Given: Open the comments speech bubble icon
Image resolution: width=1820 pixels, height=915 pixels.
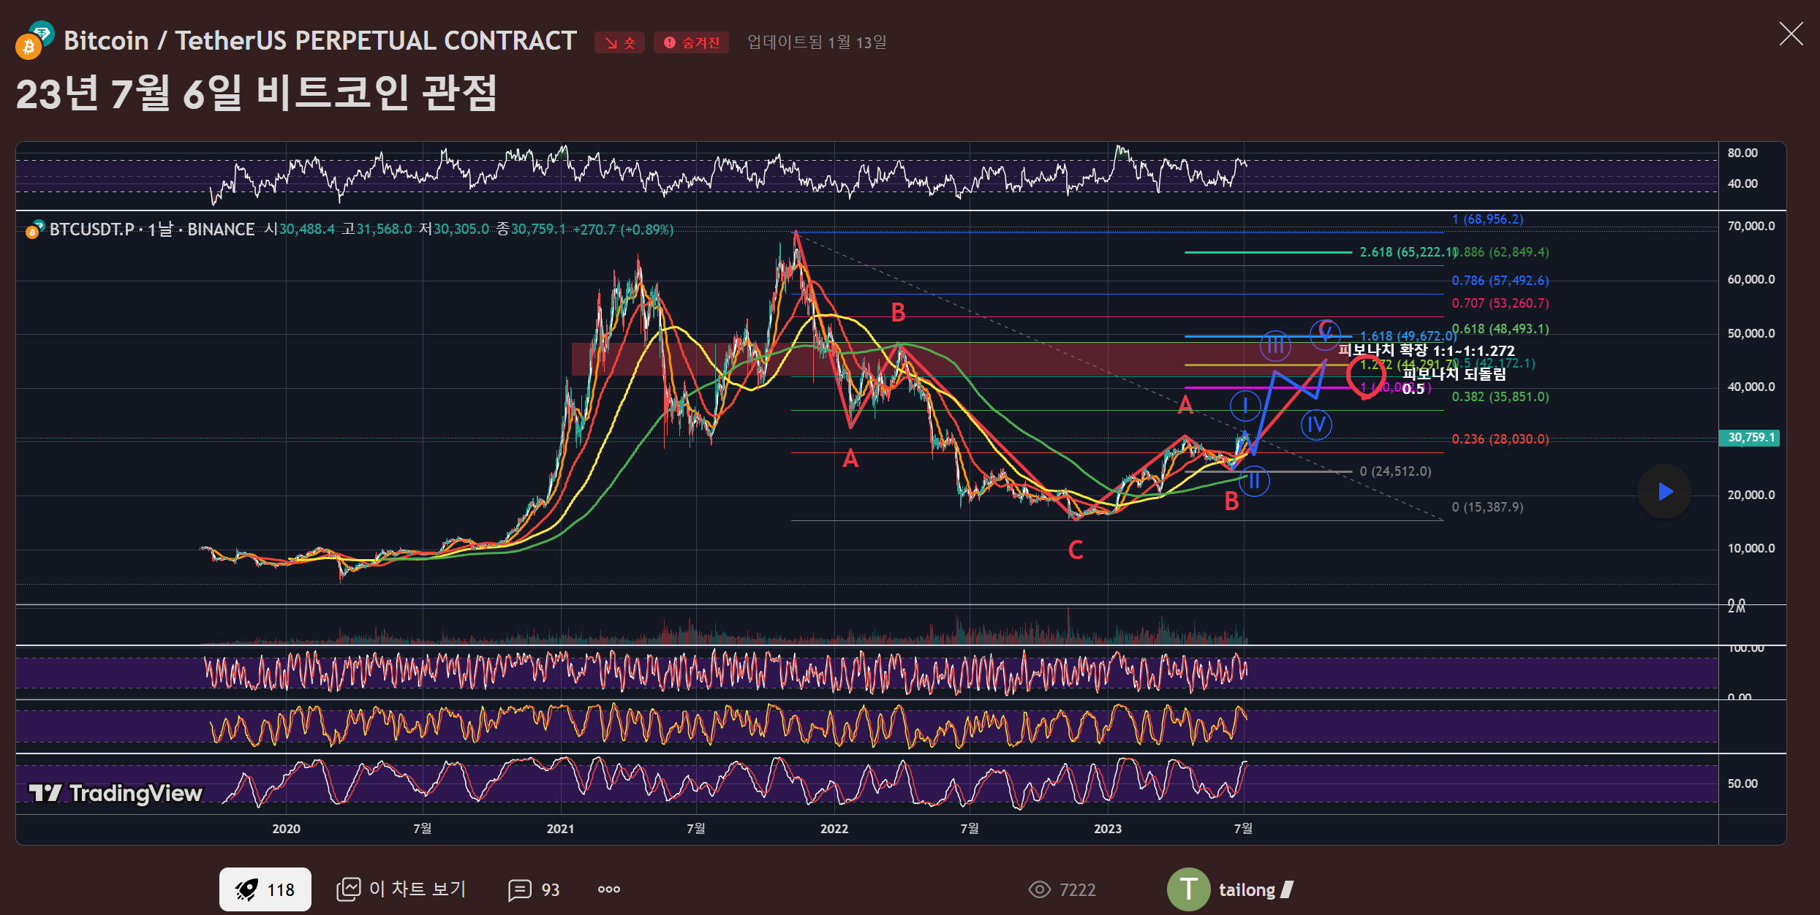Looking at the screenshot, I should click(520, 889).
